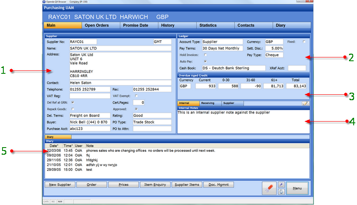Open the Open Orders tab
Image resolution: width=357 pixels, height=205 pixels.
(101, 25)
